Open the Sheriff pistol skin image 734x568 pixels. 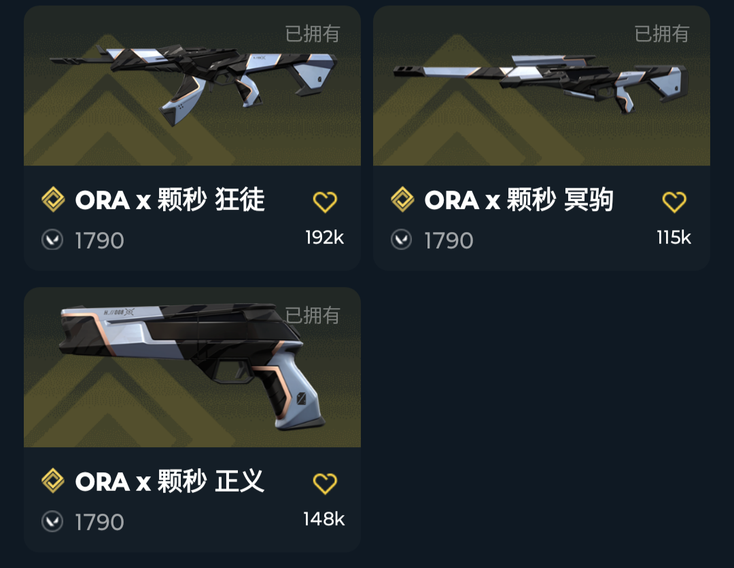pyautogui.click(x=192, y=367)
